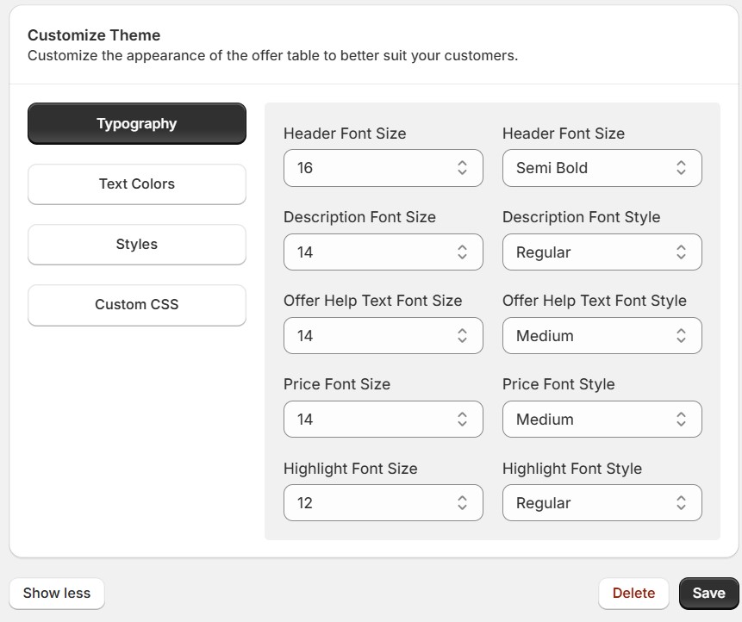Click chevron arrows in Offer Help Text Font Style
The height and width of the screenshot is (622, 742).
point(681,336)
